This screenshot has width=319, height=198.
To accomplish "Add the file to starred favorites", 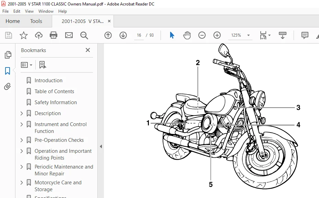I will (x=24, y=35).
